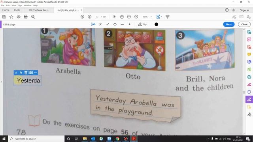Open the Sign option
This screenshot has width=253, height=142.
[x=143, y=24]
